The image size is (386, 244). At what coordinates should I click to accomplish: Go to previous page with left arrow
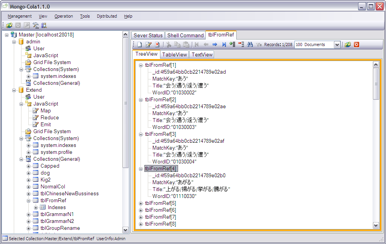(206, 45)
